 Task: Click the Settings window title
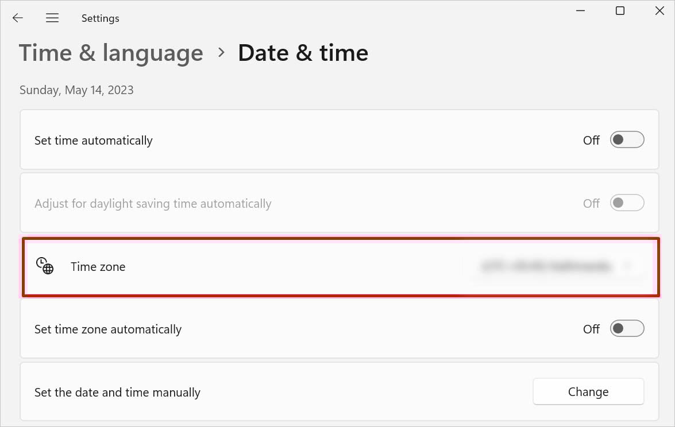100,18
